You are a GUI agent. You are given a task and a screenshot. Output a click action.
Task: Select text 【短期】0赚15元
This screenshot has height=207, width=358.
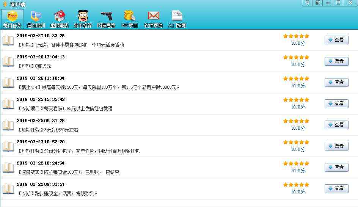click(x=34, y=66)
